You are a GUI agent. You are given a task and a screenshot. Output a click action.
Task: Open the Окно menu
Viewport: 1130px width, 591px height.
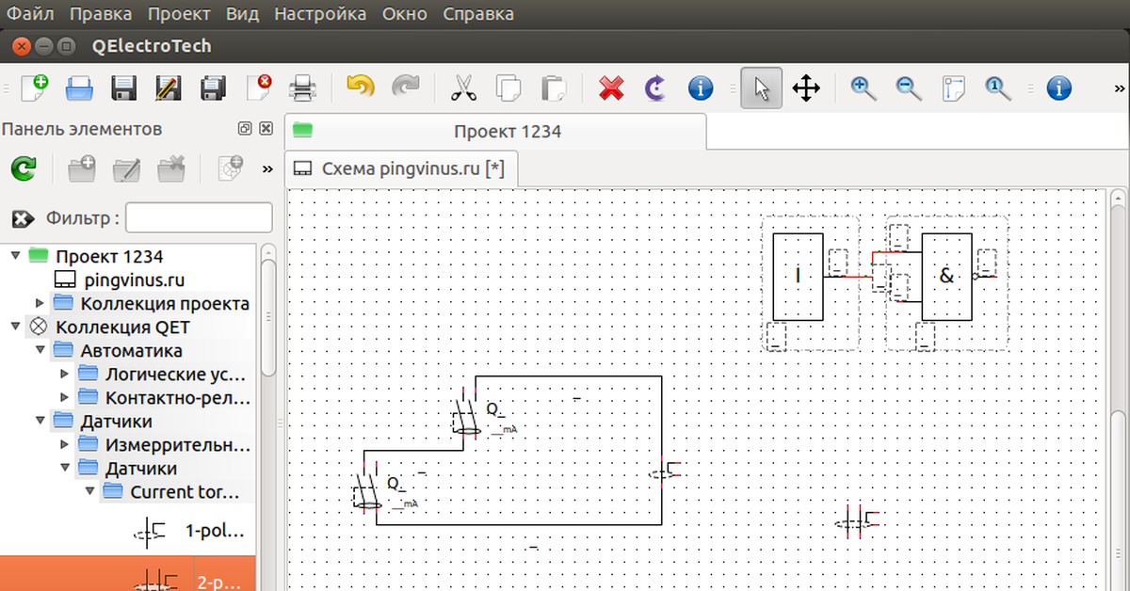[405, 14]
